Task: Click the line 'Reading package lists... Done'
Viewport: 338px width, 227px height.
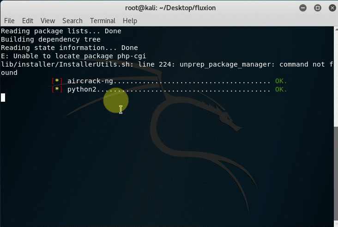Action: click(61, 31)
